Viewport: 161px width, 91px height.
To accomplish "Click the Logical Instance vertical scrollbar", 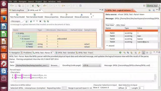I will click(159, 38).
